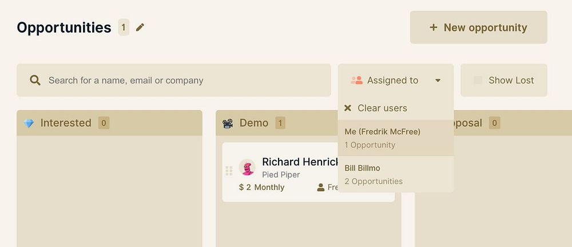Screen dimensions: 572x247
Task: Click the X icon beside Clear users
Action: [348, 108]
